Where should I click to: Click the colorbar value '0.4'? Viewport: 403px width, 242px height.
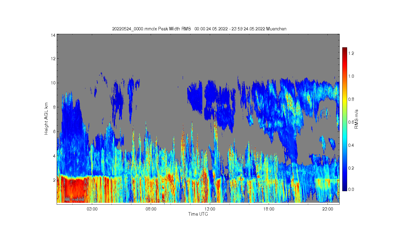351,145
